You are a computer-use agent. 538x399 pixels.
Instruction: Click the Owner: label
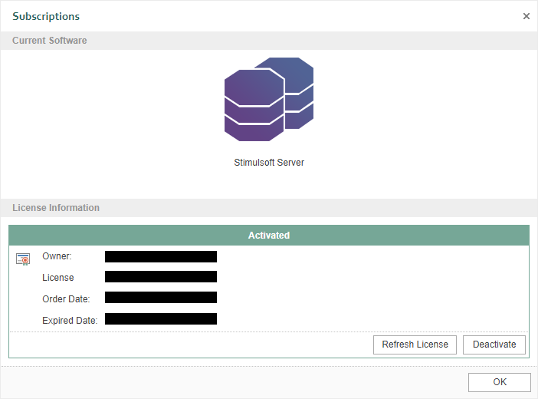[57, 256]
